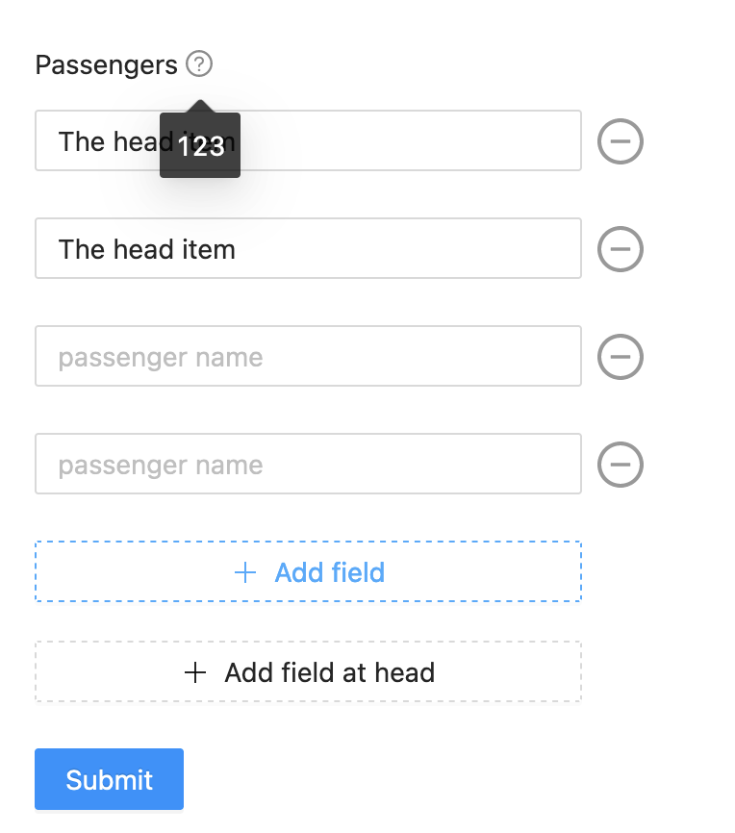Viewport: 735px width, 833px height.
Task: Remove the third passenger field
Action: pyautogui.click(x=621, y=357)
